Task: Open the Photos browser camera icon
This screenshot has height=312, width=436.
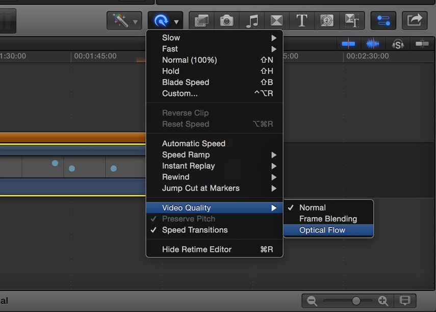Action: click(226, 20)
